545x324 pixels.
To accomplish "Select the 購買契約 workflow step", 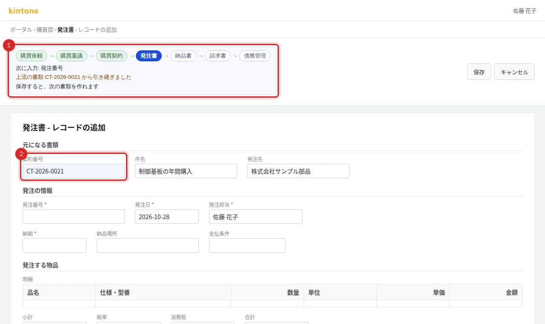I will [x=112, y=56].
